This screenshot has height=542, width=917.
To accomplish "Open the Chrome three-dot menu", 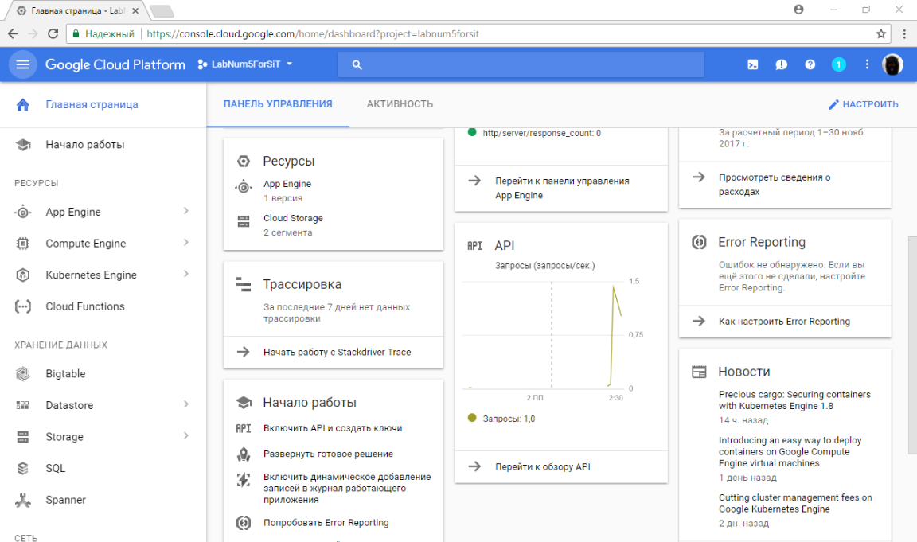I will (904, 34).
